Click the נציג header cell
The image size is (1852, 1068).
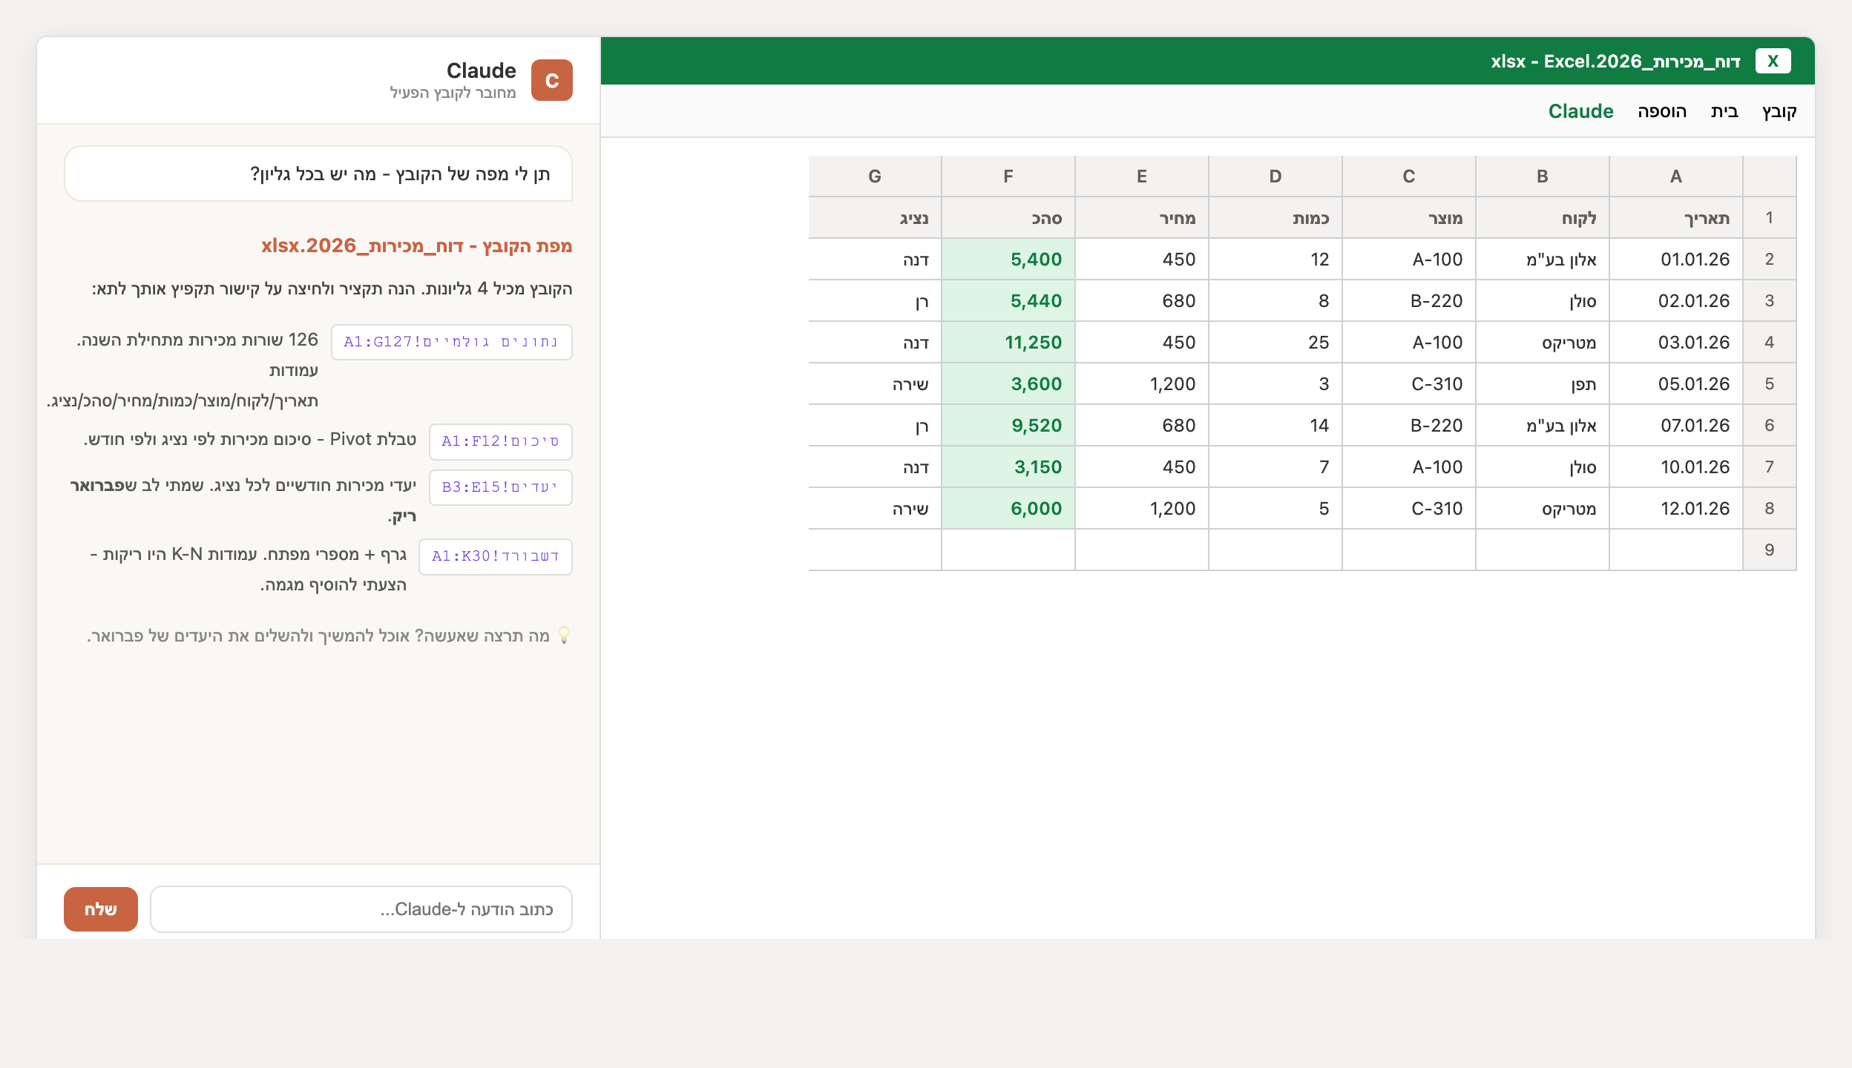click(875, 217)
